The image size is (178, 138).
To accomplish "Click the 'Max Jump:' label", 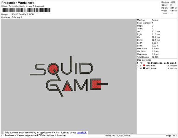I will click(x=142, y=54).
